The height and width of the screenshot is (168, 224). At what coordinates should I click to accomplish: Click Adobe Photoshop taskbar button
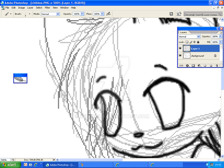[60, 165]
